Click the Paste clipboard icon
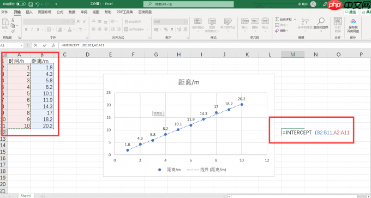This screenshot has width=371, height=198. click(5, 22)
